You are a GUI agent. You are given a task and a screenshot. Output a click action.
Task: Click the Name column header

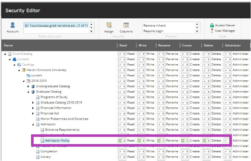[8, 45]
